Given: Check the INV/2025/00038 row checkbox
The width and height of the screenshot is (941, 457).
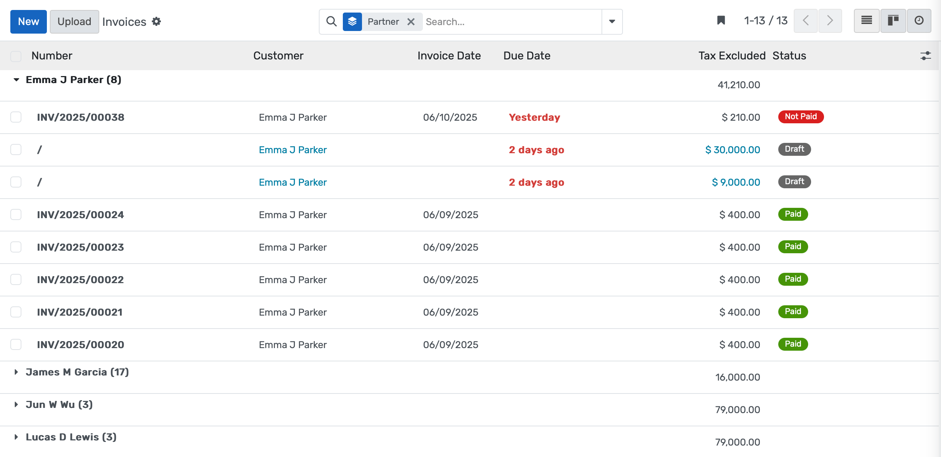Looking at the screenshot, I should click(16, 117).
